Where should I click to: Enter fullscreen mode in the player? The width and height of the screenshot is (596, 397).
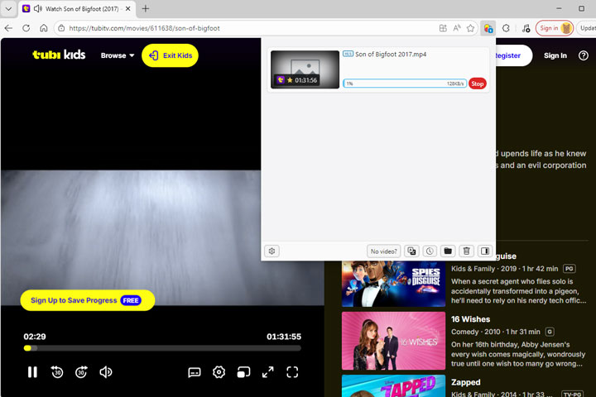292,372
